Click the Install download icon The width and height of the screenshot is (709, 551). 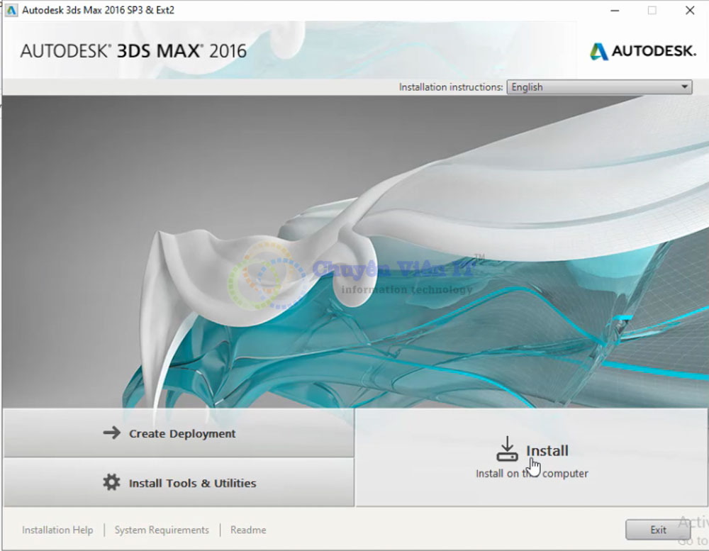point(507,450)
